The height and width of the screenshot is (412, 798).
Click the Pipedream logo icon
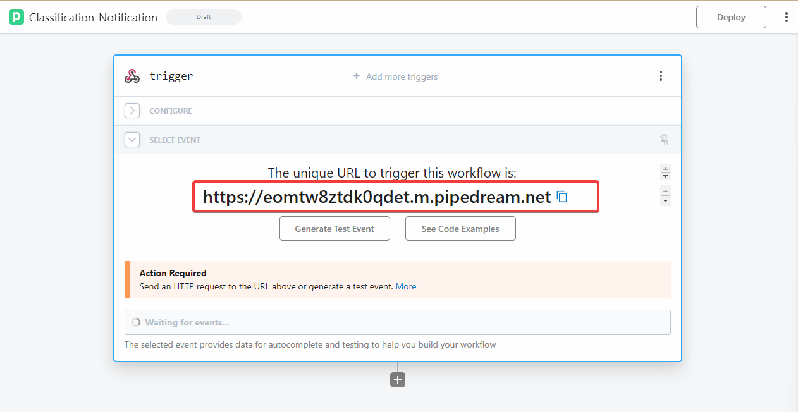pyautogui.click(x=16, y=17)
